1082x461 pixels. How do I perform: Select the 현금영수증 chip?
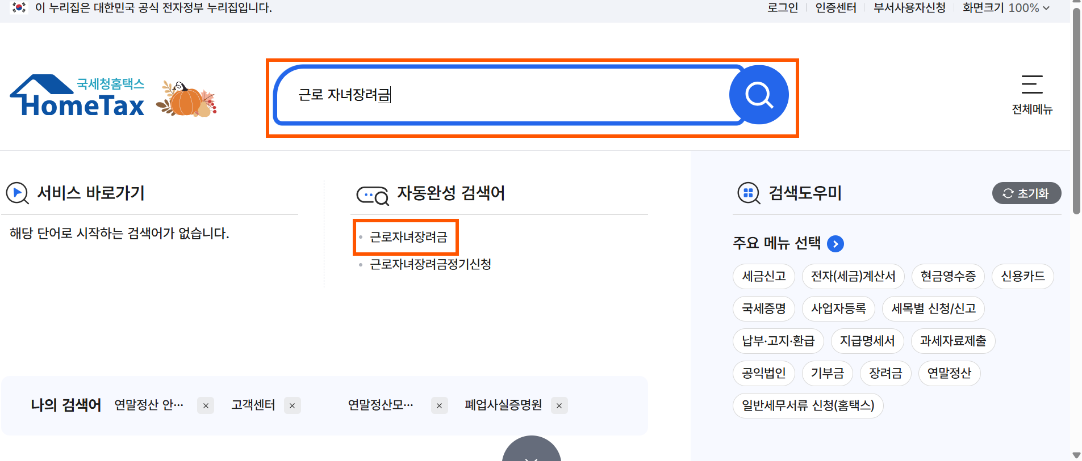point(948,277)
